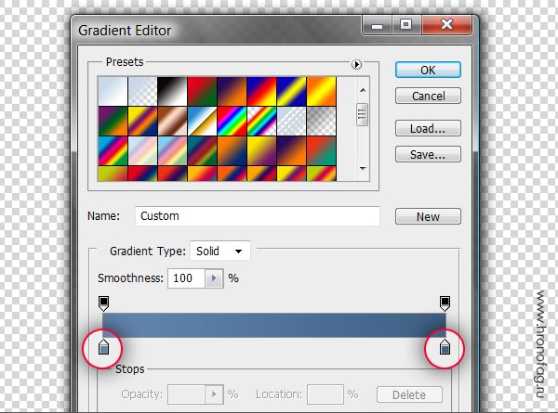Choose the Foreground to Transparent preset
Screen dimensions: 558x413
tap(142, 91)
